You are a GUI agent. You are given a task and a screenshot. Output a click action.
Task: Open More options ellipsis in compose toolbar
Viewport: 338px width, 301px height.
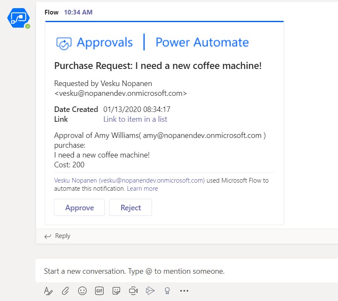click(184, 291)
